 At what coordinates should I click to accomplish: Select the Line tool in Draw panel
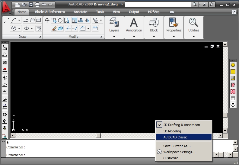(6, 20)
